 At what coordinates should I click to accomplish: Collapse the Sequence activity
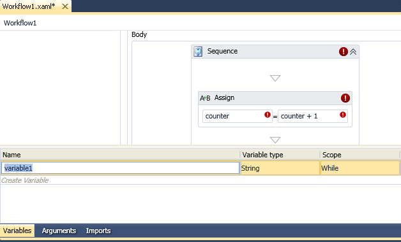coord(353,52)
